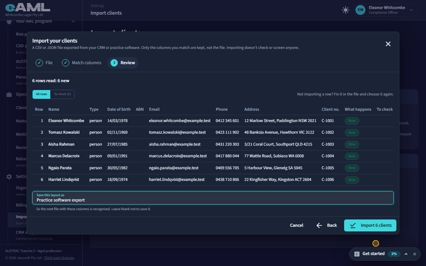This screenshot has height=266, width=426.
Task: Click the New badge in Tomasz Kowalski row
Action: click(352, 132)
